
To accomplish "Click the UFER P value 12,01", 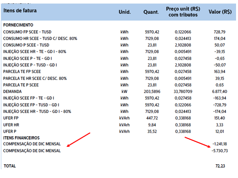I will [219, 131].
